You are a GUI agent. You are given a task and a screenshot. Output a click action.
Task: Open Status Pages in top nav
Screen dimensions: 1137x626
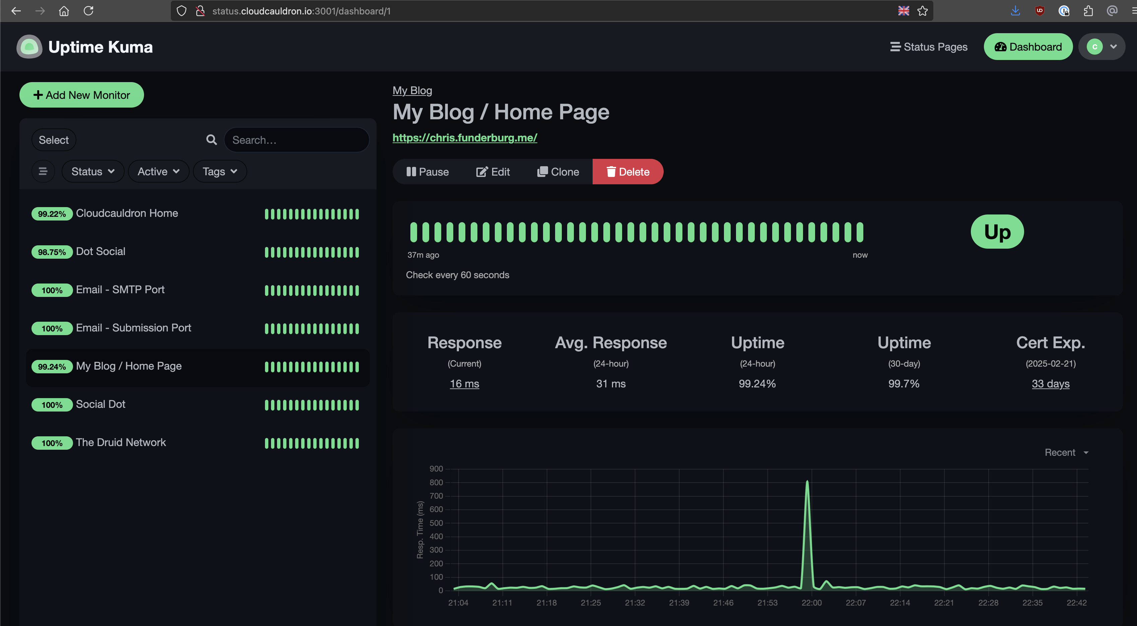click(x=929, y=47)
